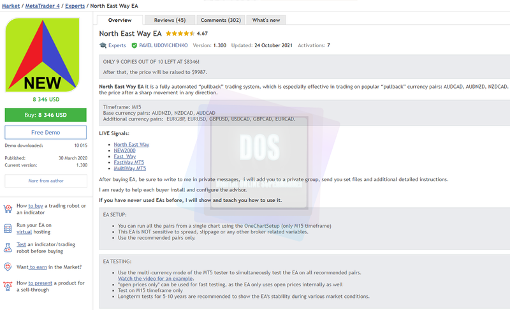Click the Buy: 8 346 USD button
This screenshot has height=310, width=510.
pos(45,115)
